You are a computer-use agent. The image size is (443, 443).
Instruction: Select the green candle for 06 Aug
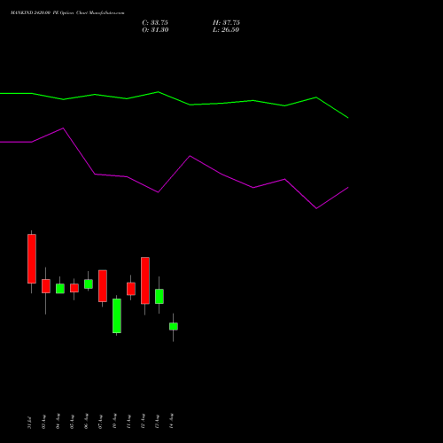(x=89, y=284)
